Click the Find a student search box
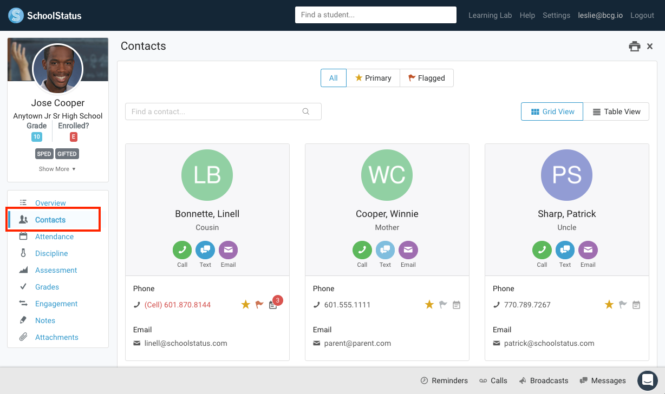Screen dimensions: 665x394 [x=376, y=15]
